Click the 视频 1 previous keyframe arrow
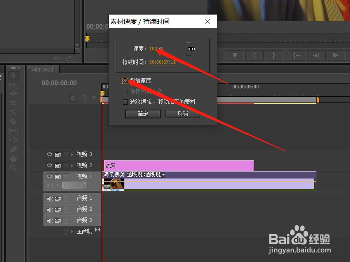 pyautogui.click(x=66, y=186)
